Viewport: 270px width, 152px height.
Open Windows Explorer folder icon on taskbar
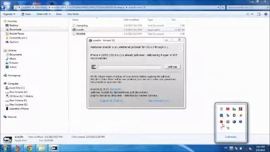42,148
